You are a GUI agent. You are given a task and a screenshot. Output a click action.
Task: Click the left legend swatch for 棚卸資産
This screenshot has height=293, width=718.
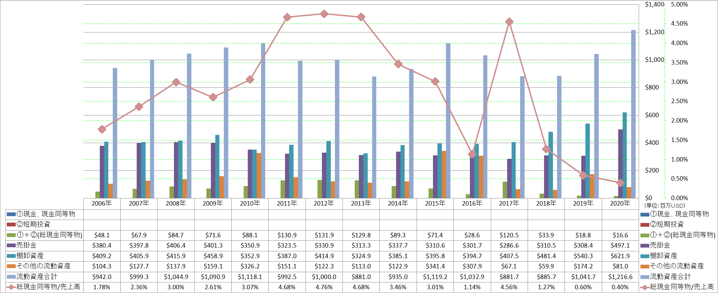[11, 256]
